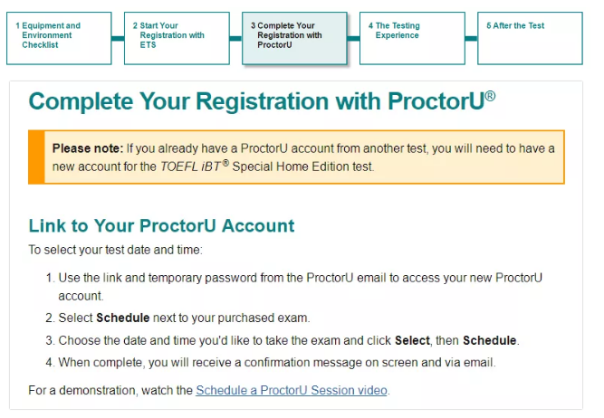
Task: Click the bold Schedule word in instruction 2
Action: 123,318
